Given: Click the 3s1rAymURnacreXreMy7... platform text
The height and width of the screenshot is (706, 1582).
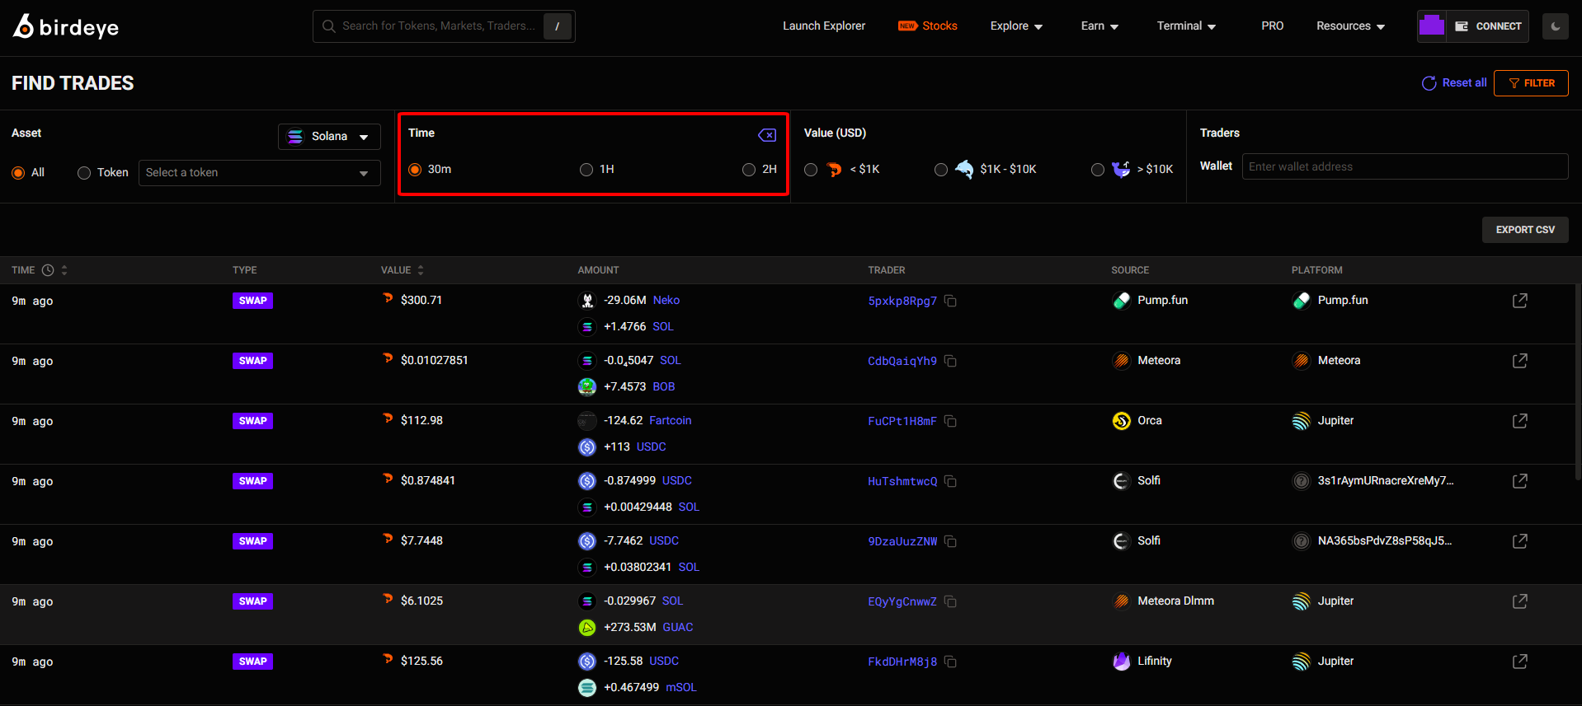Looking at the screenshot, I should (x=1385, y=481).
